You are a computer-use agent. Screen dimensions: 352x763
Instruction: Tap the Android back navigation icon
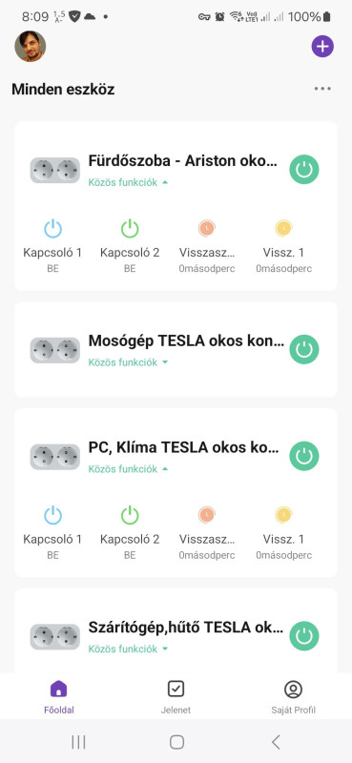tap(276, 742)
